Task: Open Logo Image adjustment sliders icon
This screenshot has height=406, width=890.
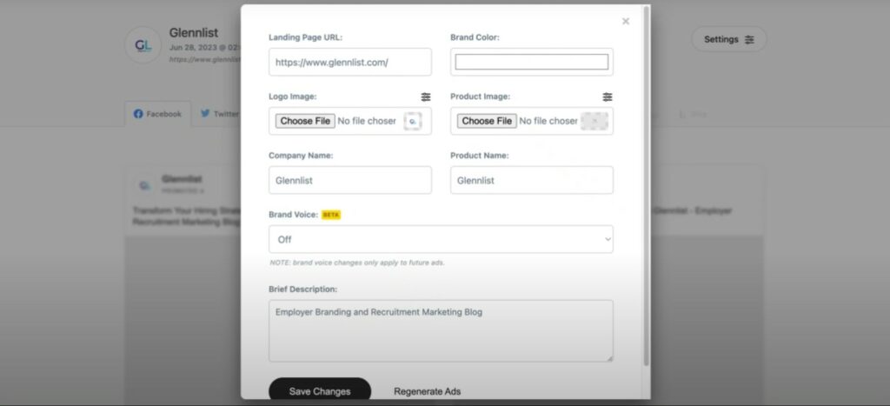Action: tap(426, 97)
